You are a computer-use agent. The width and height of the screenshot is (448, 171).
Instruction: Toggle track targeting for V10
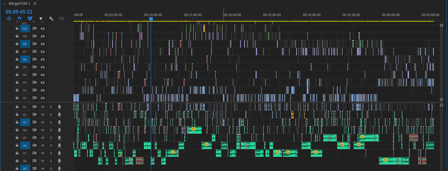pyautogui.click(x=25, y=28)
